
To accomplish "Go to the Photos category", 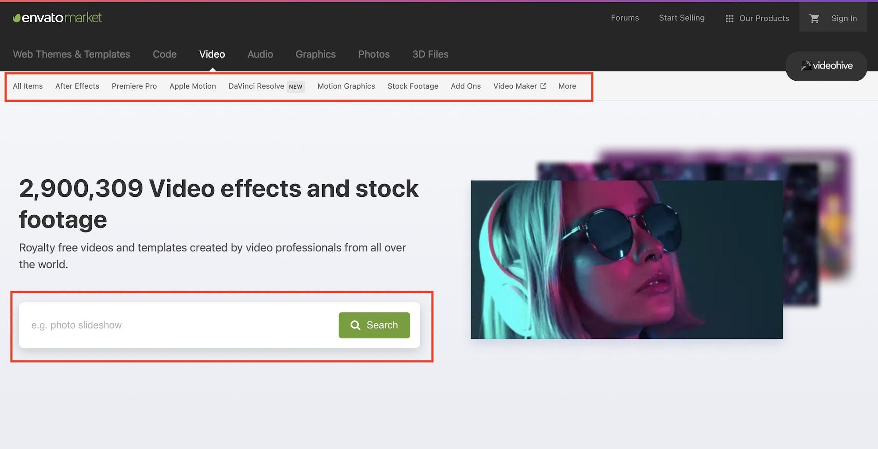I will pos(374,54).
